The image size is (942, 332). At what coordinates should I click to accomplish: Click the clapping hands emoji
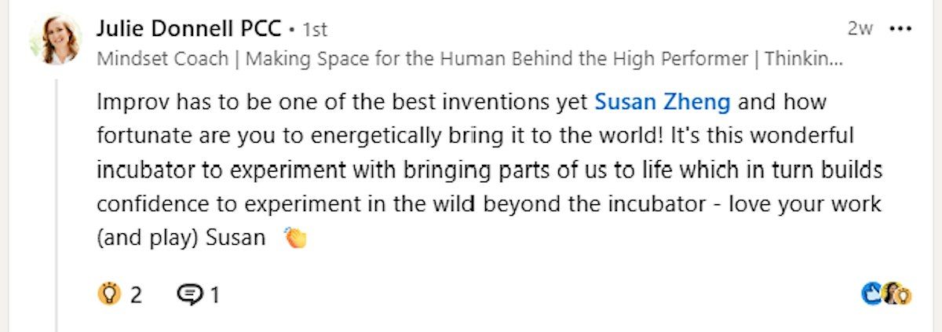(x=295, y=237)
